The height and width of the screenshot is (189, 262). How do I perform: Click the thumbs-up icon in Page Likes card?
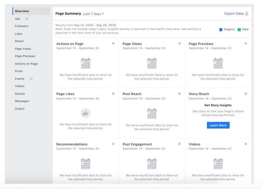[86, 113]
